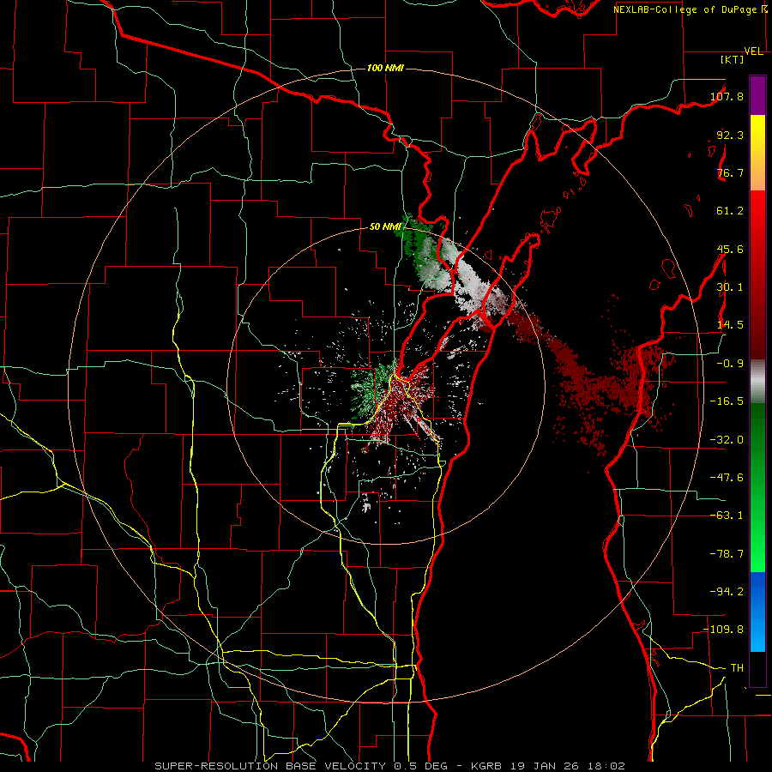Click the 50 NMI range ring label

tap(385, 227)
